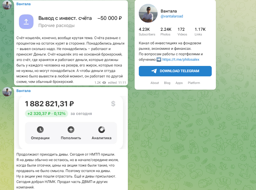
Task: Show the 1.17K Links section
Action: tap(200, 32)
